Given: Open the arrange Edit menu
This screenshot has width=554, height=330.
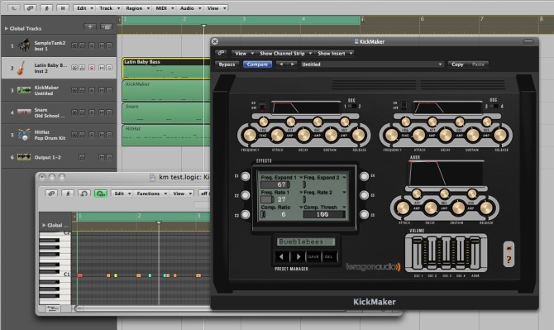Looking at the screenshot, I should pos(84,7).
